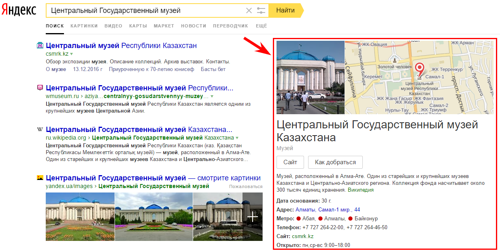Select the Поиск tab
Viewport: 500px width, 251px height.
tap(55, 26)
